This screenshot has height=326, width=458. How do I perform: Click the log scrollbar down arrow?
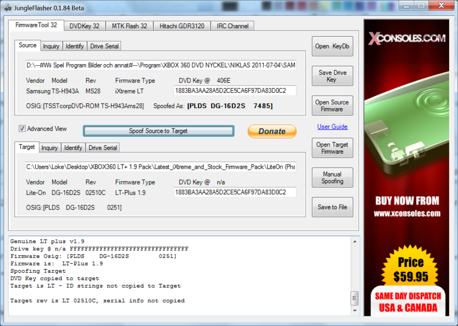355,310
